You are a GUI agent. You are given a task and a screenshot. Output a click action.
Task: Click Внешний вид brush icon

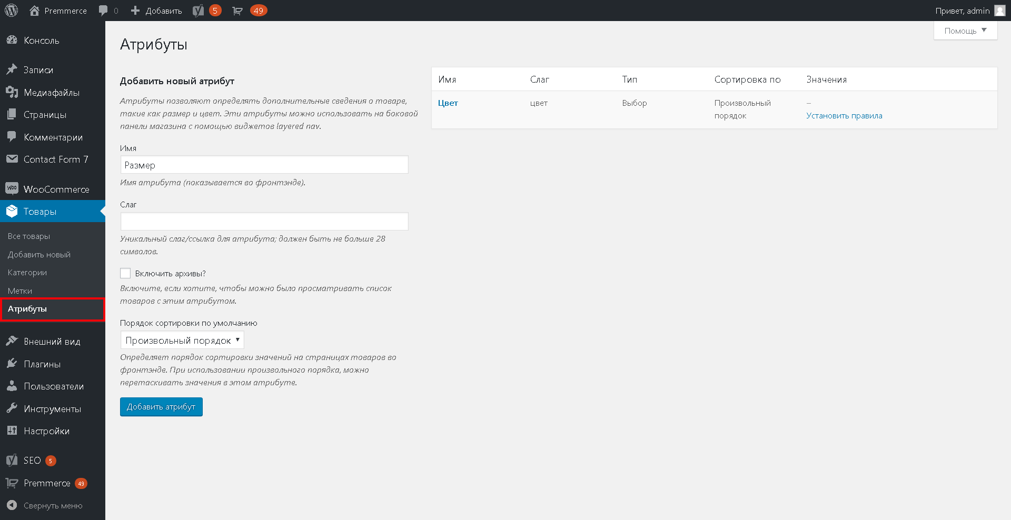click(x=12, y=341)
